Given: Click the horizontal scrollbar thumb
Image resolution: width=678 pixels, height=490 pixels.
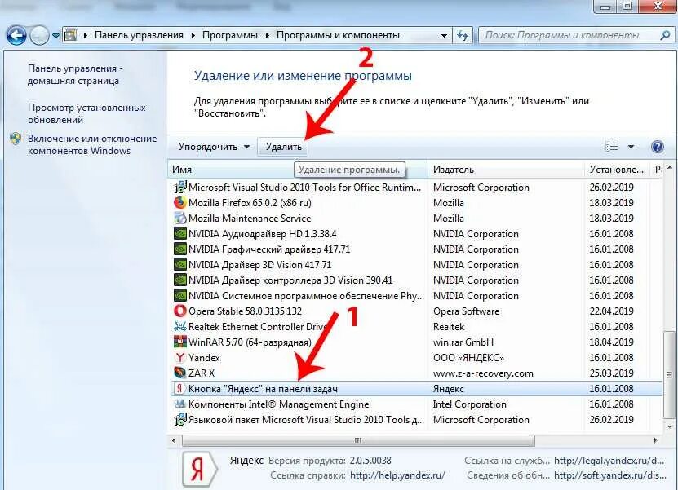Looking at the screenshot, I should 358,441.
